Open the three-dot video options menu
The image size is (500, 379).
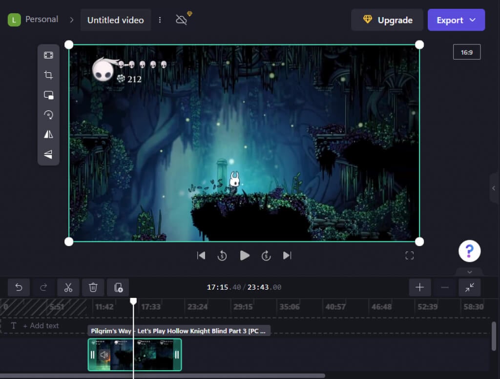pos(160,20)
